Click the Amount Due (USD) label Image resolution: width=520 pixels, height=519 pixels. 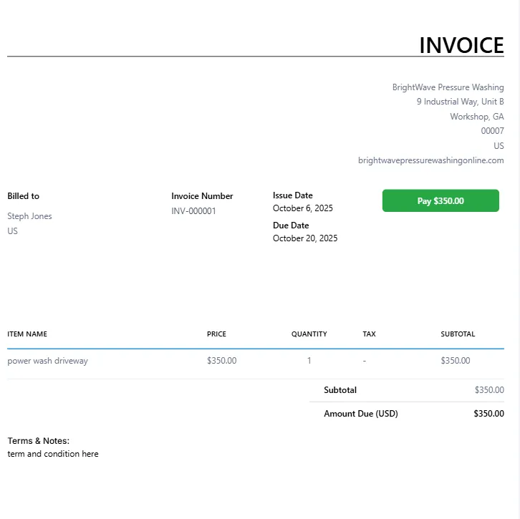(360, 414)
